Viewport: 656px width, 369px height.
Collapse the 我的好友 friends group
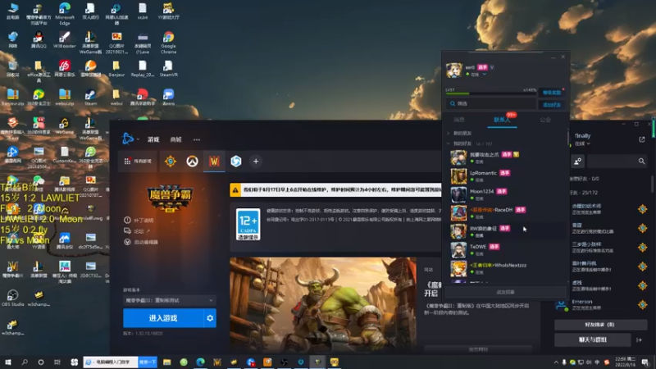[x=448, y=143]
